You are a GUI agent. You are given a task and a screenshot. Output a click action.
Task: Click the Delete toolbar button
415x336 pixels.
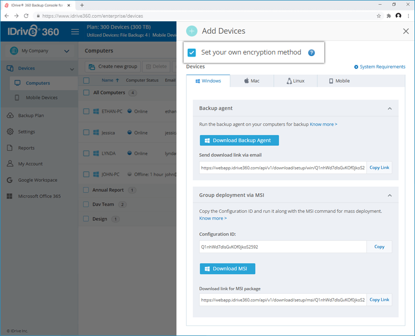click(156, 66)
